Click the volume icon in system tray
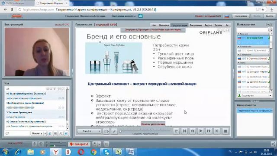Screen dimensions: 277x156 click(x=255, y=152)
